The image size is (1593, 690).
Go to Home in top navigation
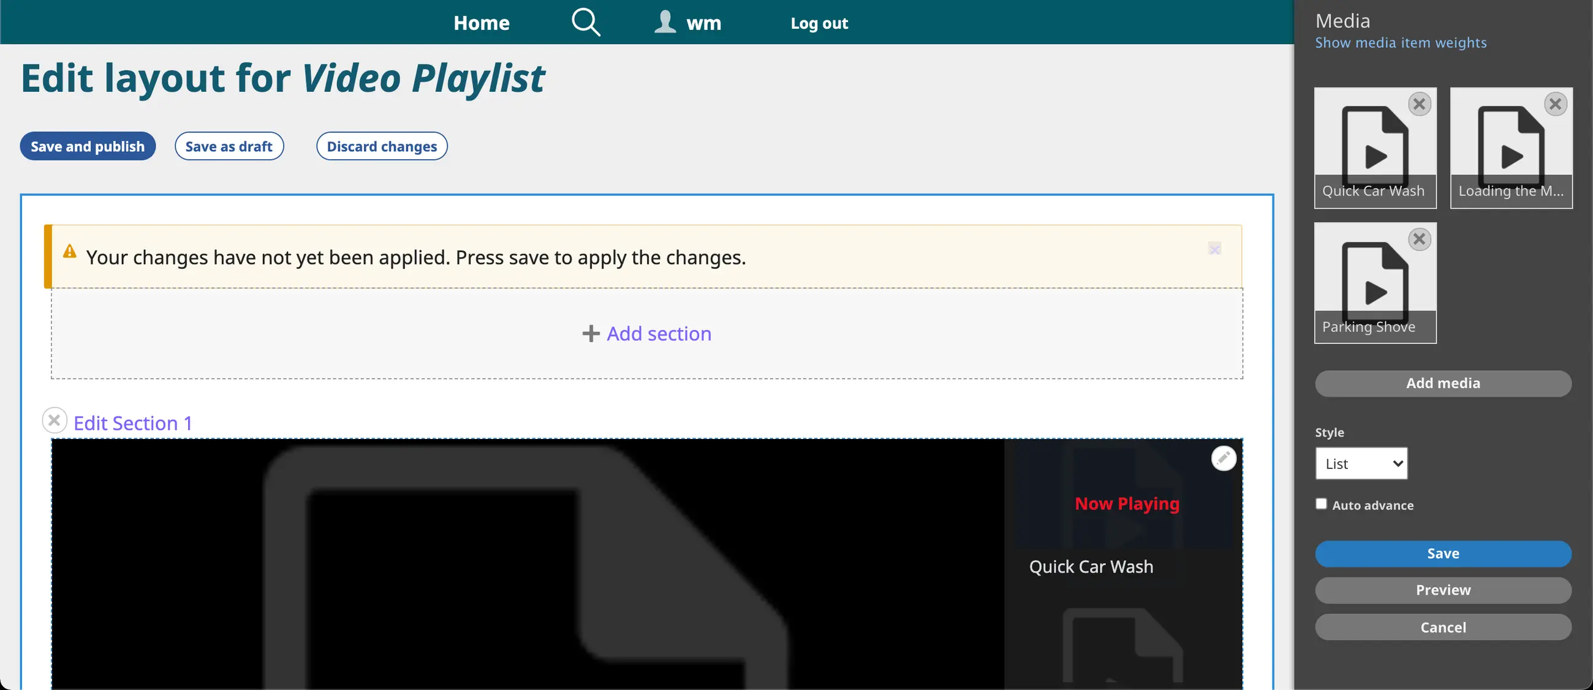481,23
